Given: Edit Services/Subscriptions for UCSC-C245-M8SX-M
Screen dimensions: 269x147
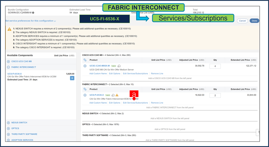Looking at the screenshot, I should click(135, 73).
